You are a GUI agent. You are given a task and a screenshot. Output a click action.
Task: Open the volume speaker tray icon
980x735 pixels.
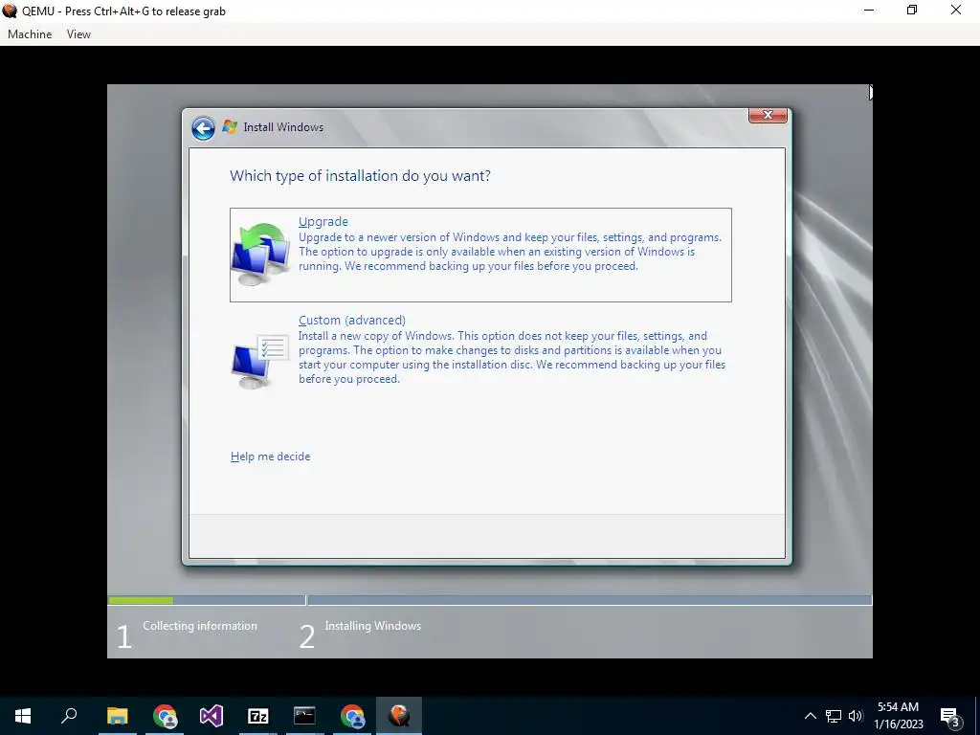click(x=856, y=716)
